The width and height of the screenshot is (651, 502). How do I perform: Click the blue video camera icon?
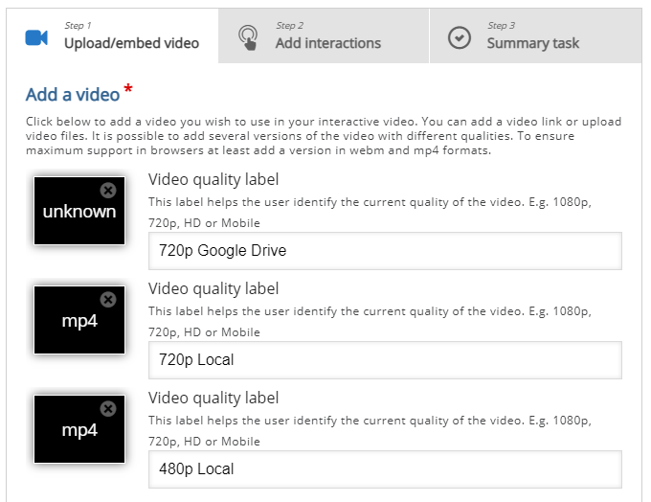point(36,37)
